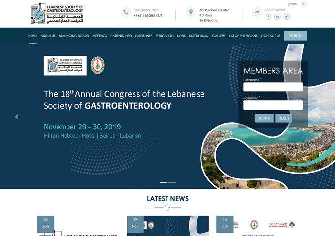335x236 pixels.
Task: Click the emergency phone number +961 1 510881/2/3
Action: pos(148,16)
